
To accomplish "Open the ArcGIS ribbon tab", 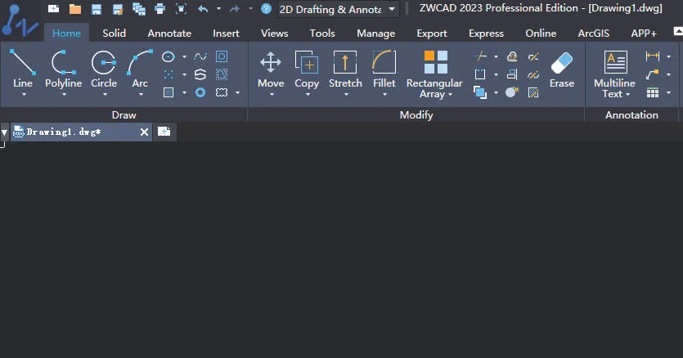I will coord(593,33).
